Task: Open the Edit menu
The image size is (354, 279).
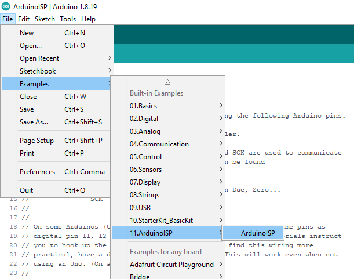Action: [24, 19]
